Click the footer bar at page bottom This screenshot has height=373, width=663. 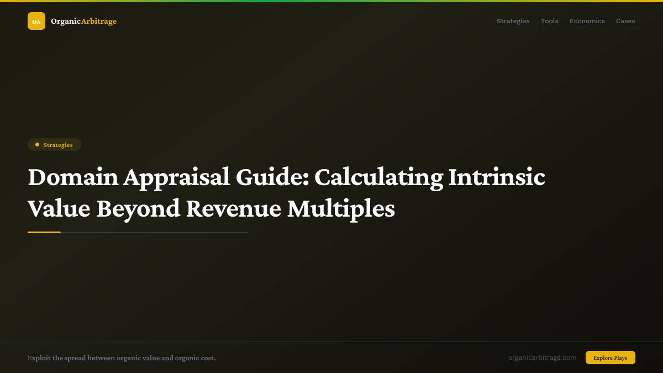(x=331, y=358)
